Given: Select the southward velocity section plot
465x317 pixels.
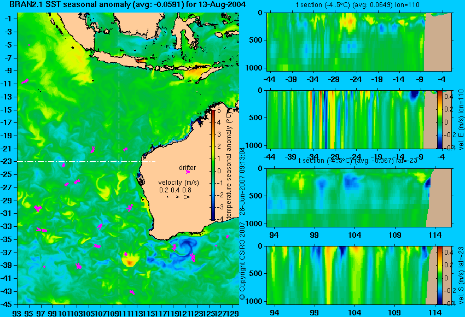Looking at the screenshot, I should [359, 275].
